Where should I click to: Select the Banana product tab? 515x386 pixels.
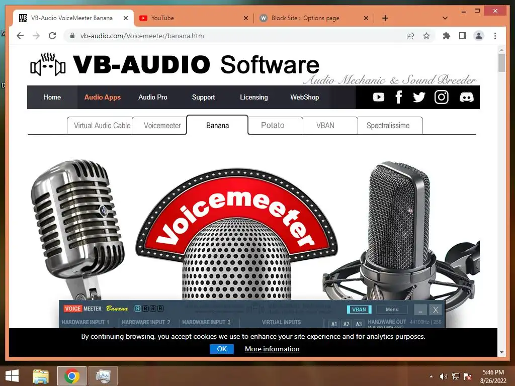pos(217,125)
